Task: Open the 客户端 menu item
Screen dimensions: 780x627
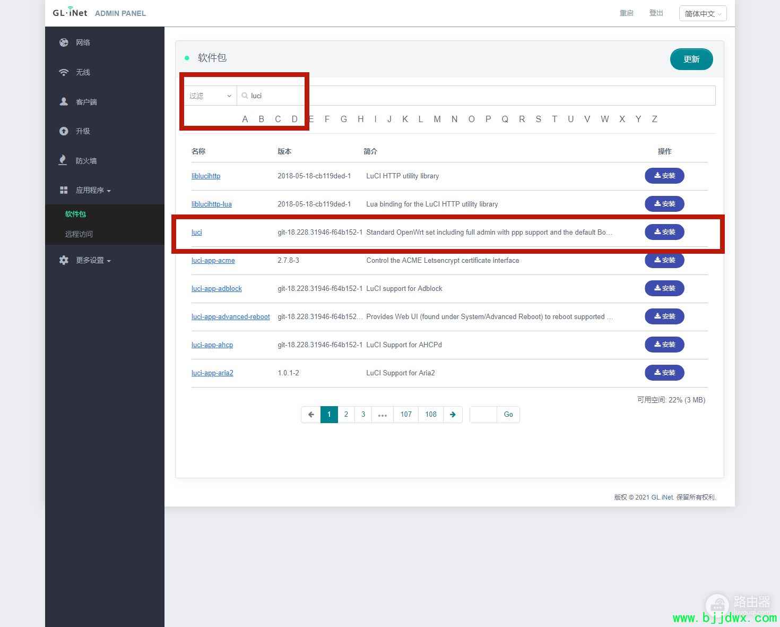Action: [x=86, y=102]
